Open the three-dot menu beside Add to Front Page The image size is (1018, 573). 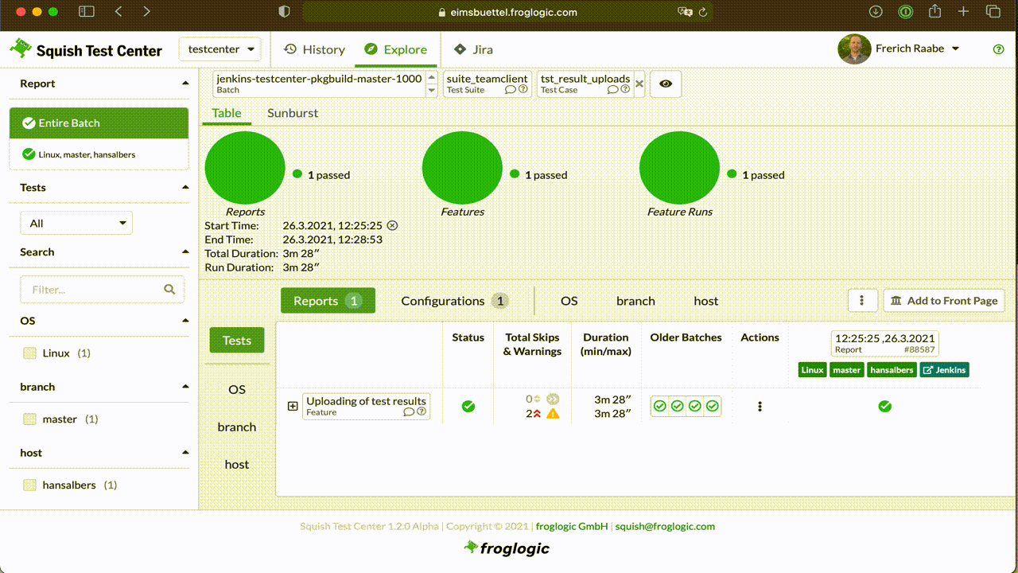coord(862,301)
